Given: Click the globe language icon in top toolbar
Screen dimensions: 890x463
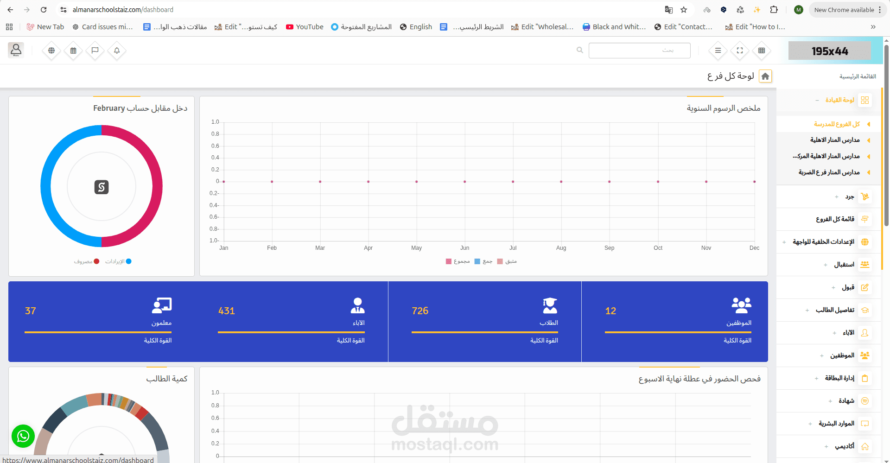Looking at the screenshot, I should 51,51.
